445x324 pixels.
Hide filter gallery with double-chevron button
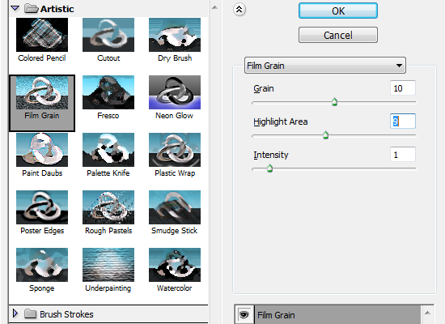coord(239,10)
